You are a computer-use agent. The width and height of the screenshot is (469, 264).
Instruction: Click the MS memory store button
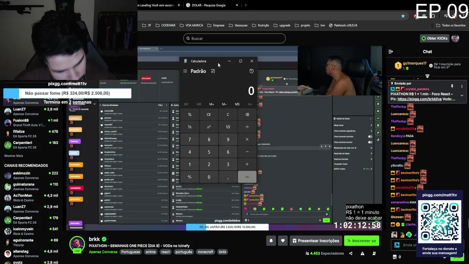[x=237, y=104]
